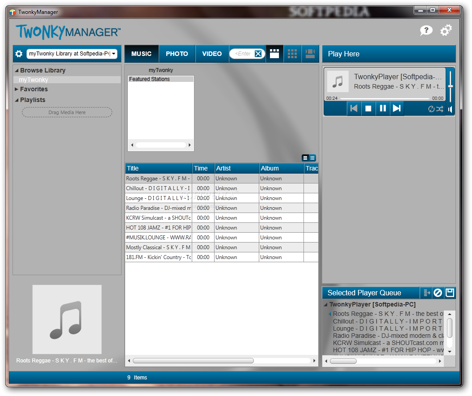Skip to the previous track
This screenshot has width=472, height=396.
pyautogui.click(x=354, y=108)
